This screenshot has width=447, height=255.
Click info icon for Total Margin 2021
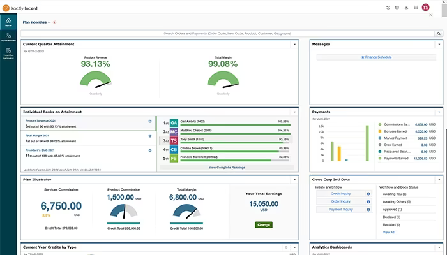[150, 136]
